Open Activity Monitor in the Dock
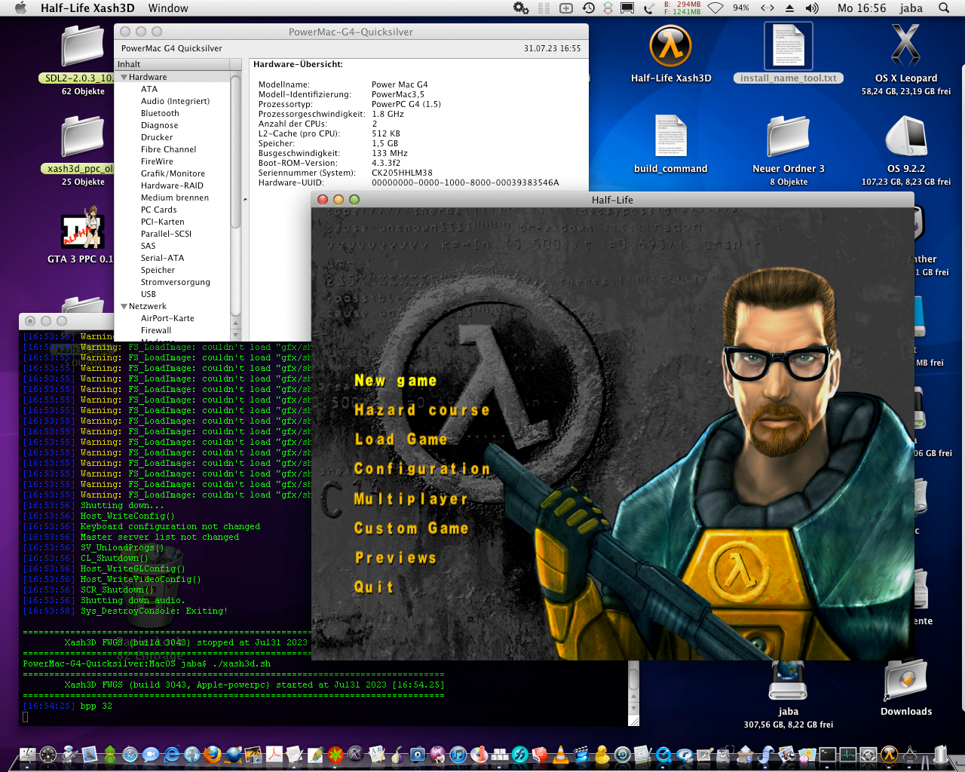965x772 pixels. click(x=848, y=755)
